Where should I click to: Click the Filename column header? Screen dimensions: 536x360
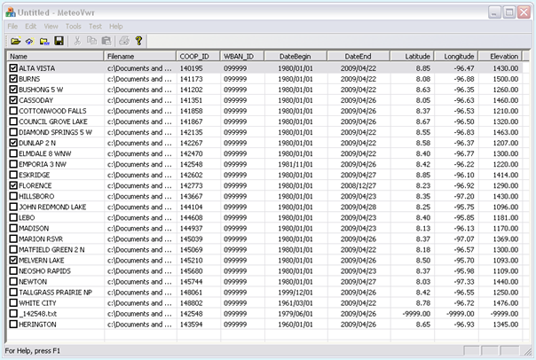[x=140, y=57]
